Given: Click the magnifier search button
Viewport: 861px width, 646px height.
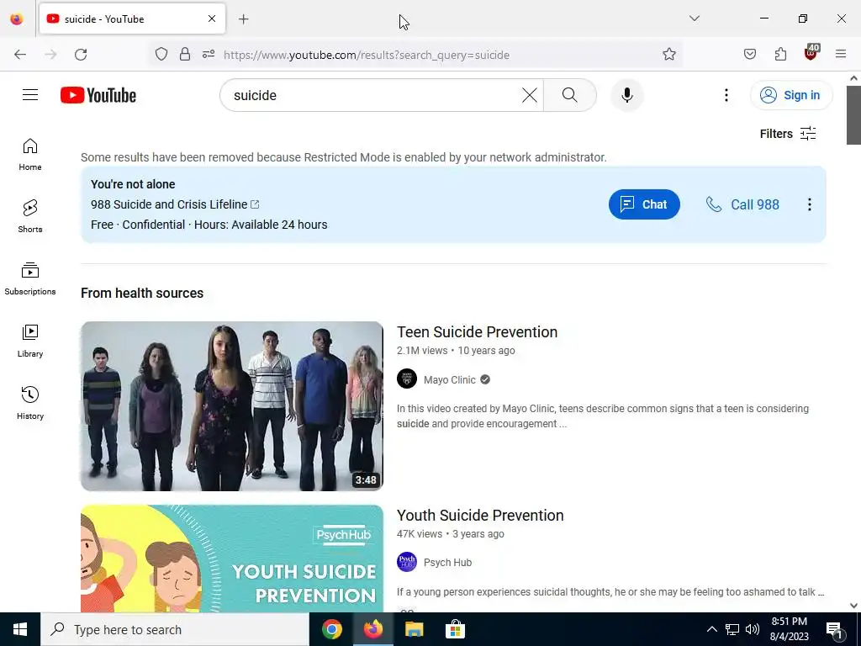Looking at the screenshot, I should 570,95.
